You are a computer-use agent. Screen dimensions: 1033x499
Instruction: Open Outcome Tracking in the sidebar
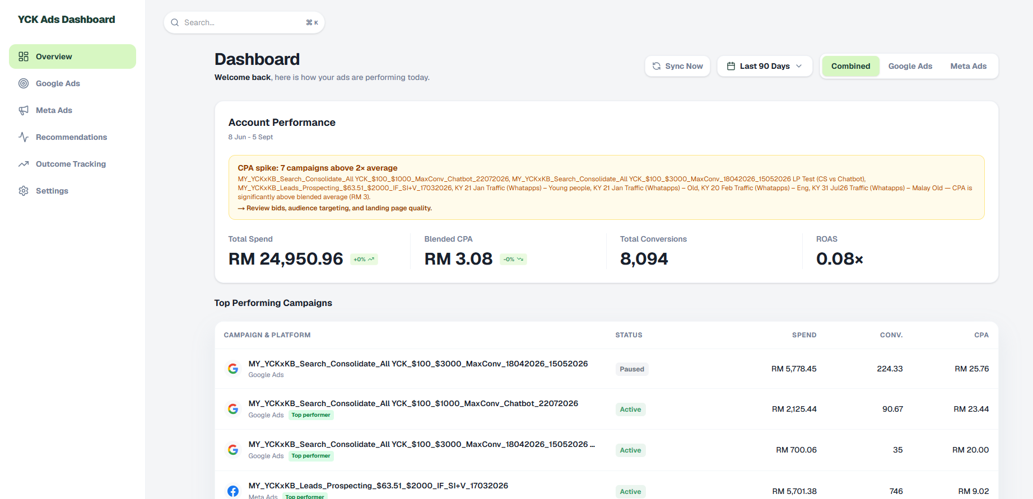[x=72, y=164]
